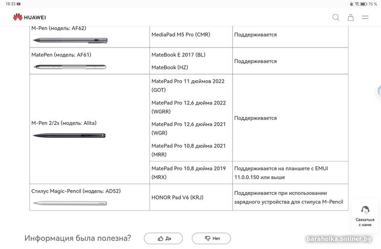Tap the Wi-Fi status icon
Image resolution: width=381 pixels, height=249 pixels.
[357, 4]
